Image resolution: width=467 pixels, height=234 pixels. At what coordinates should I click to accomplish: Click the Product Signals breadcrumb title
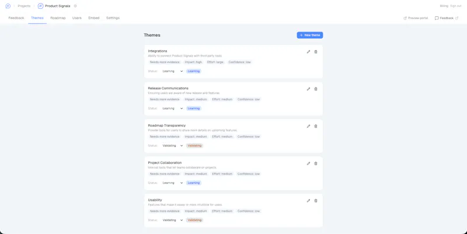pyautogui.click(x=58, y=6)
